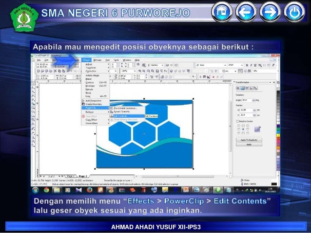
Task: Select the middle-right anchor point checkbox
Action: (x=248, y=129)
